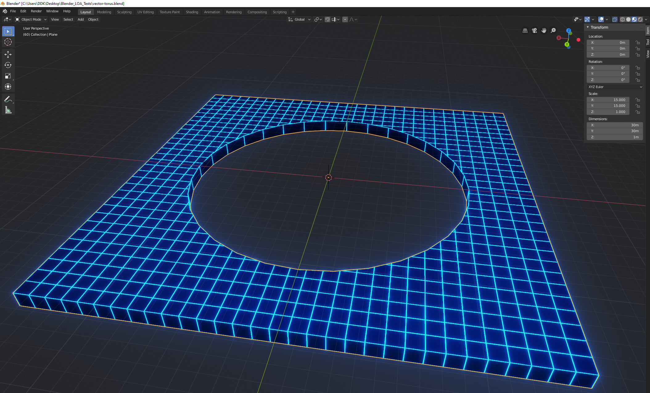Switch to the Sculpting workspace tab
The width and height of the screenshot is (650, 393).
(x=124, y=12)
